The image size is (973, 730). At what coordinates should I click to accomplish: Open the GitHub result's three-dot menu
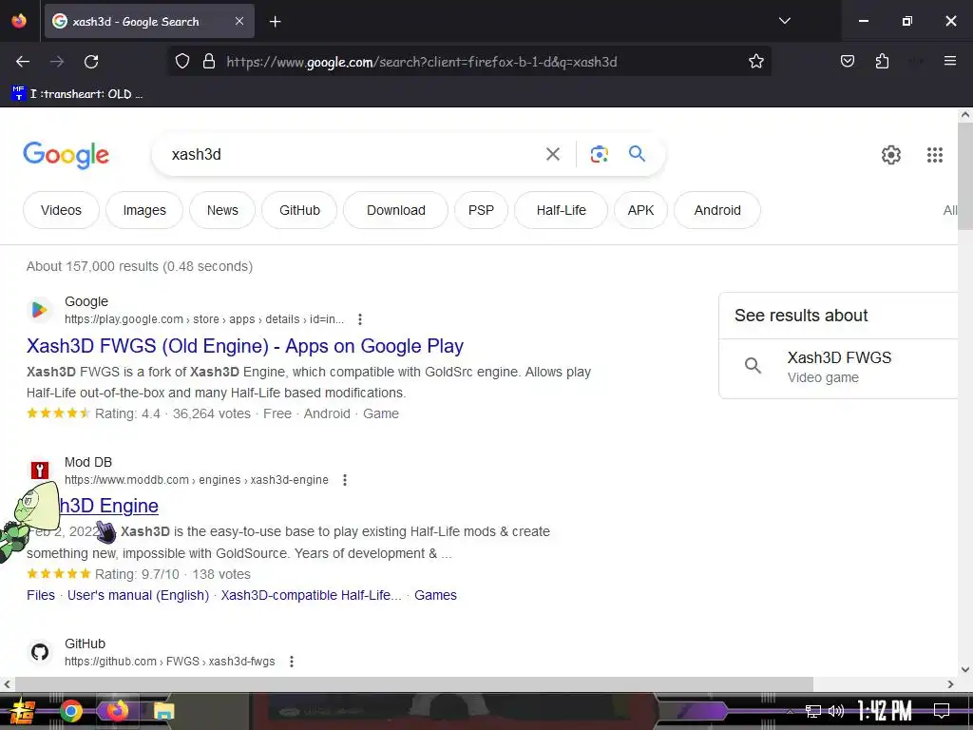291,662
